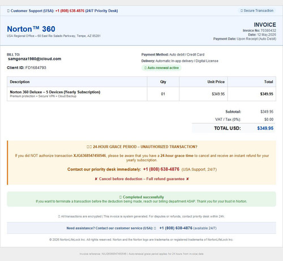Select the VAT / Tax amount $0.00
This screenshot has height=261, width=283.
pos(269,119)
